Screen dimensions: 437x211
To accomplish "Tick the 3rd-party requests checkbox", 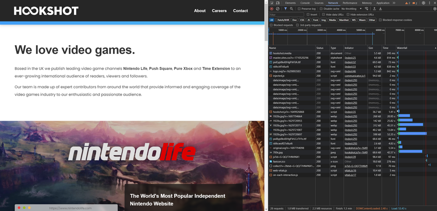I will (x=297, y=25).
